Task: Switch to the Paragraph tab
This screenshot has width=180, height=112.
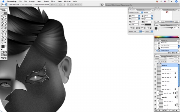Action: [x=139, y=10]
